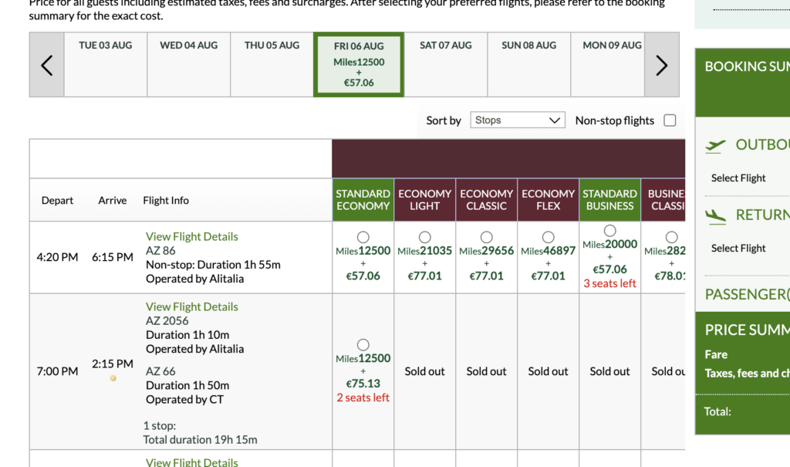Click the Economy Classic column header

[x=487, y=200]
